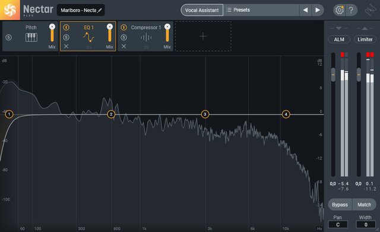Go to previous preset arrow
The width and height of the screenshot is (380, 232).
(x=305, y=10)
